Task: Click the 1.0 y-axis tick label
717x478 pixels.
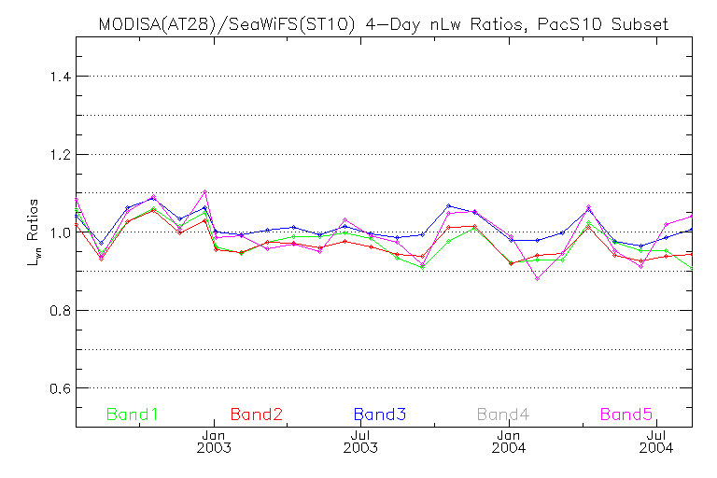Action: (61, 232)
